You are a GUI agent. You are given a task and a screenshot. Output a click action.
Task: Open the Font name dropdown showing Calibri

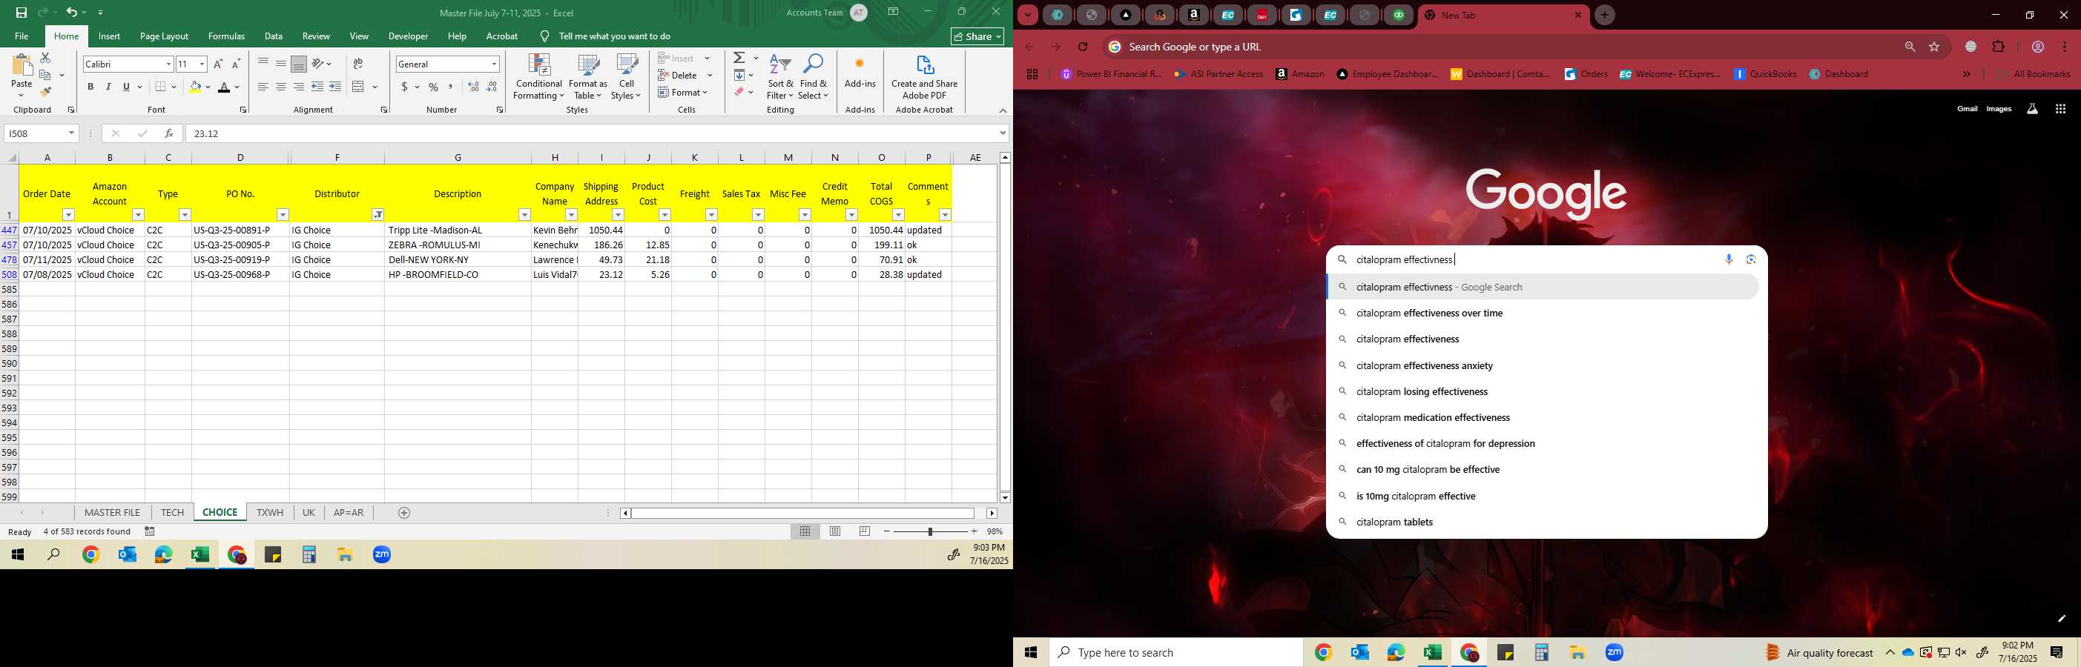click(x=168, y=64)
